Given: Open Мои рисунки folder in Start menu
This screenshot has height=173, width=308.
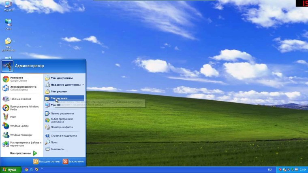Looking at the screenshot, I should pyautogui.click(x=64, y=91).
